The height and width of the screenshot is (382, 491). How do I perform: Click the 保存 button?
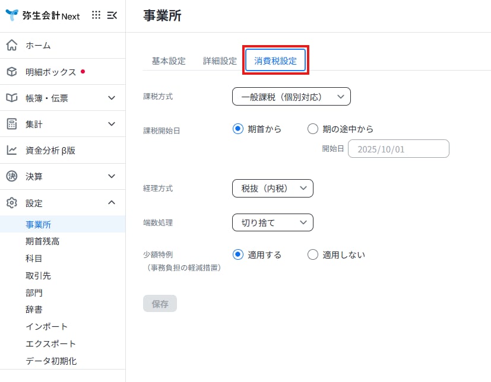point(160,304)
